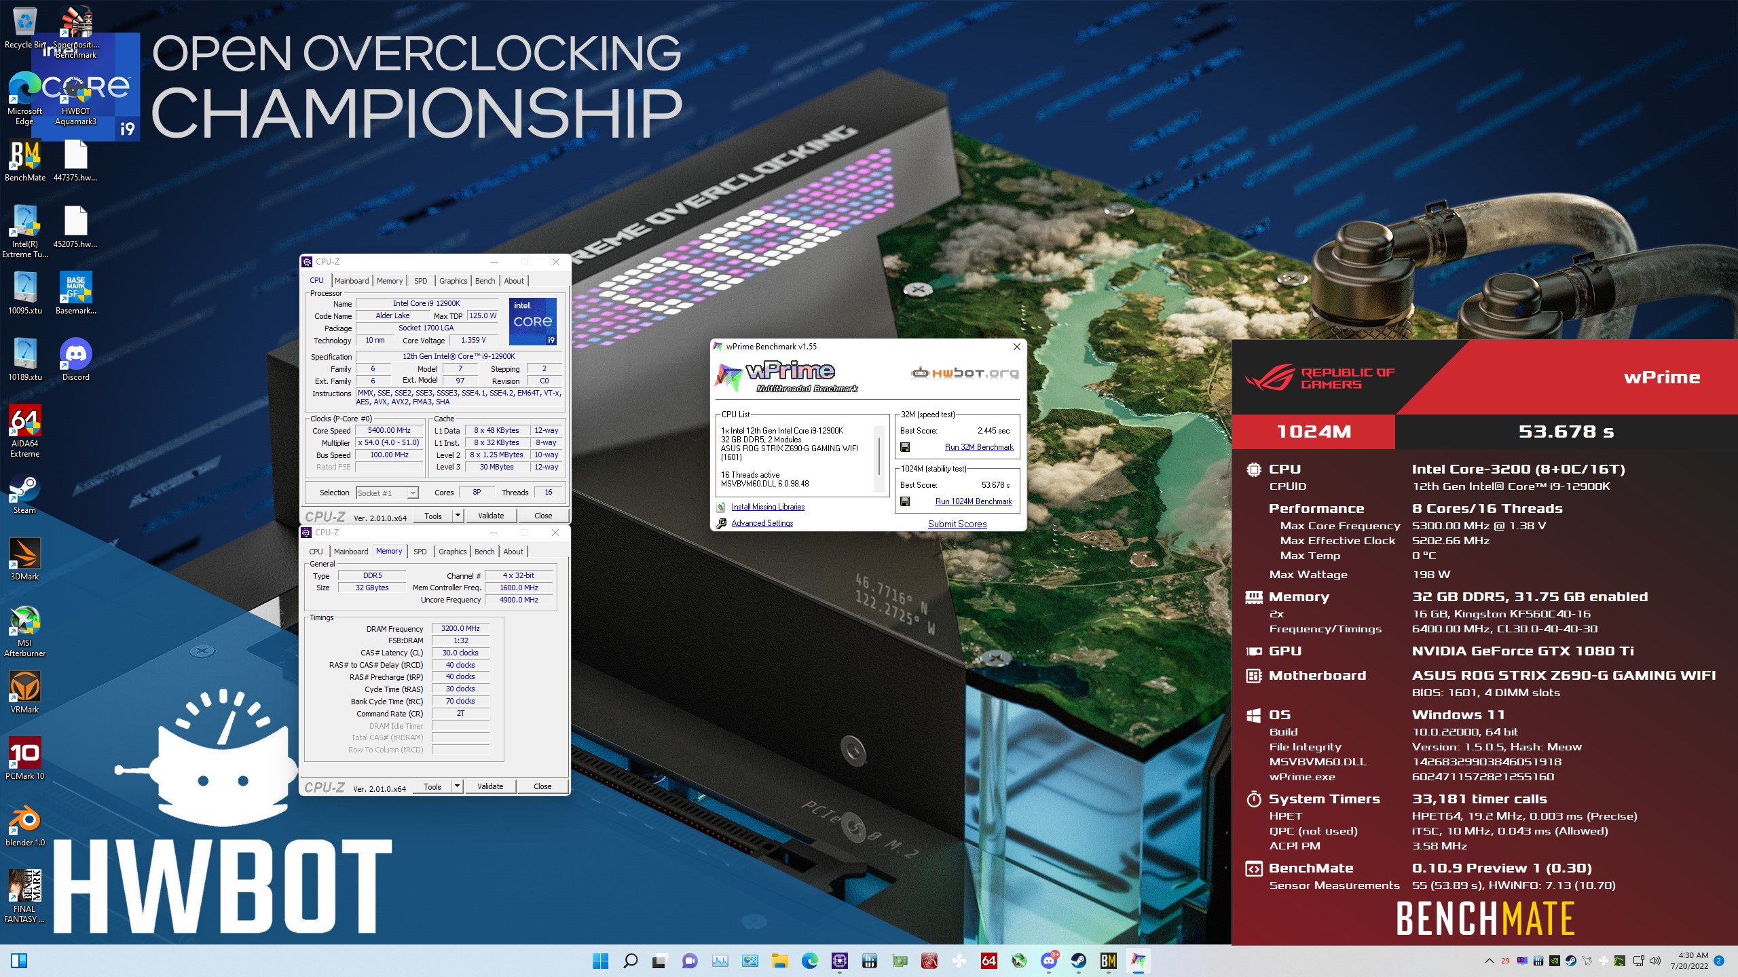The width and height of the screenshot is (1738, 977).
Task: Open the Socket #1 selection dropdown
Action: pos(387,493)
